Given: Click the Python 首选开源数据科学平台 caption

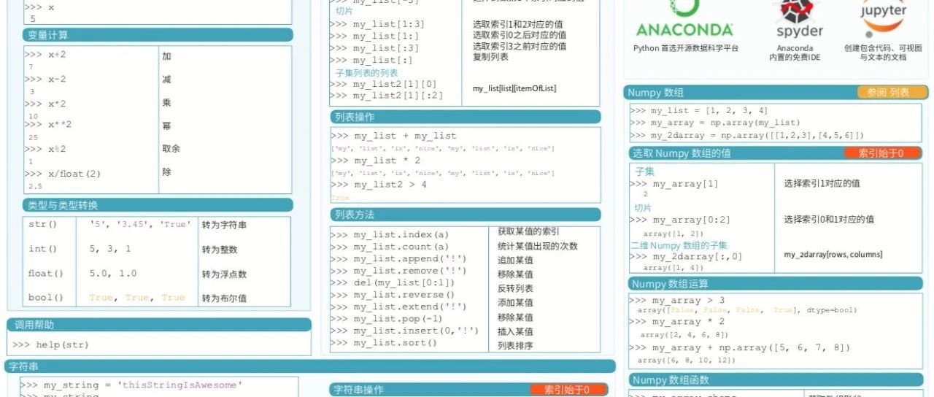Looking at the screenshot, I should pyautogui.click(x=686, y=48).
